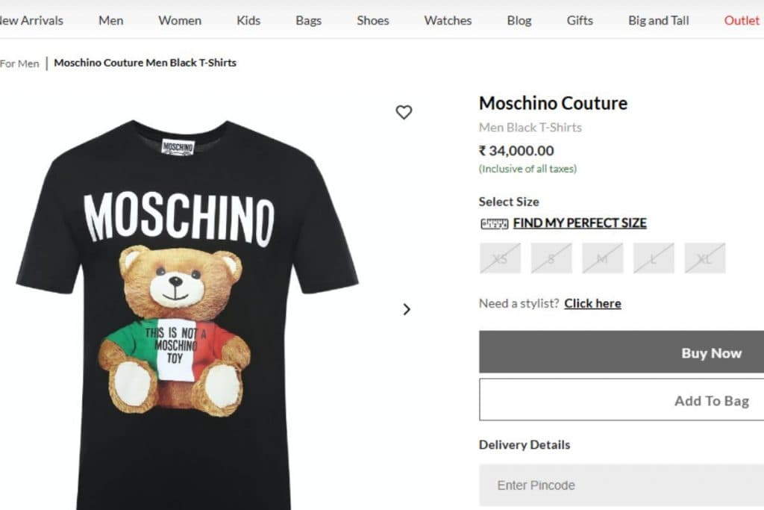Open FIND MY PERFECT SIZE link
The image size is (764, 510).
(x=580, y=223)
